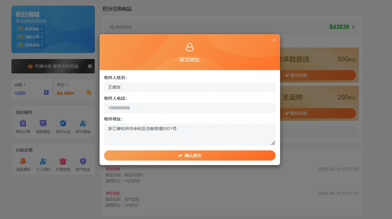This screenshot has width=392, height=219.
Task: Open 账户安全 shield icon
Action: pos(83,161)
